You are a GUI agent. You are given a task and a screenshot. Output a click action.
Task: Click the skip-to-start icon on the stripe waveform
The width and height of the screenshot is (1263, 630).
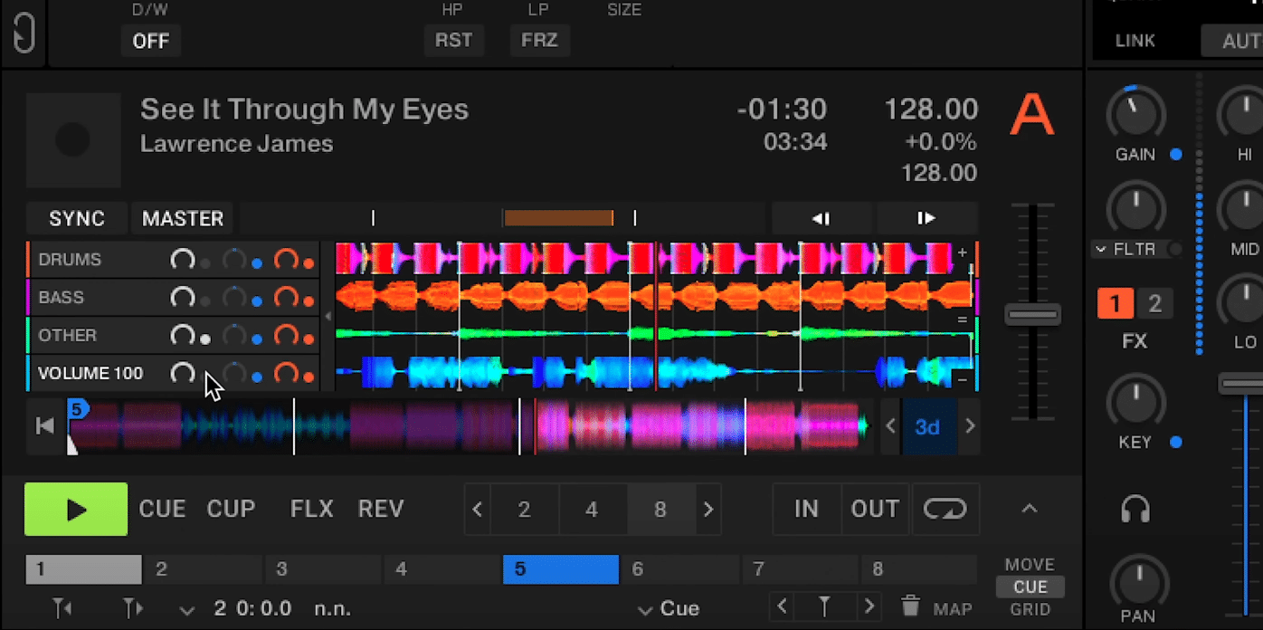coord(44,425)
